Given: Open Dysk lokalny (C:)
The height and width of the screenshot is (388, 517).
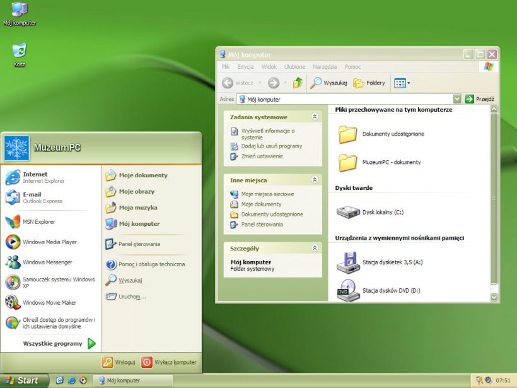Looking at the screenshot, I should pyautogui.click(x=382, y=213).
